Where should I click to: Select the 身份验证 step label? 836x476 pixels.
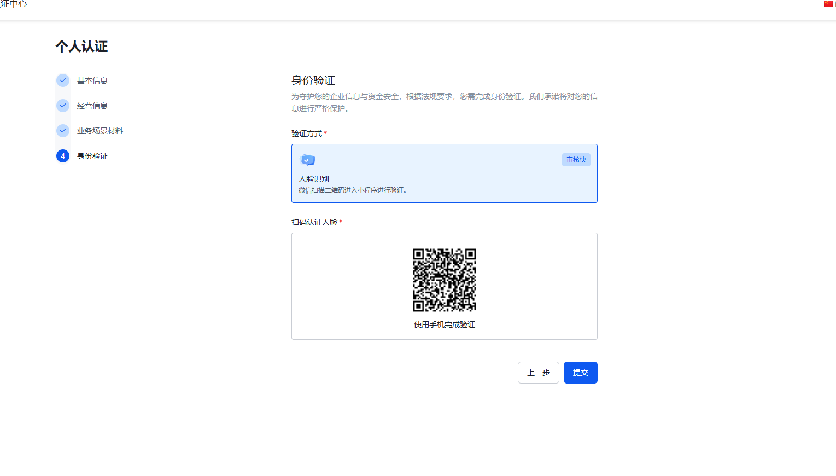pyautogui.click(x=92, y=156)
